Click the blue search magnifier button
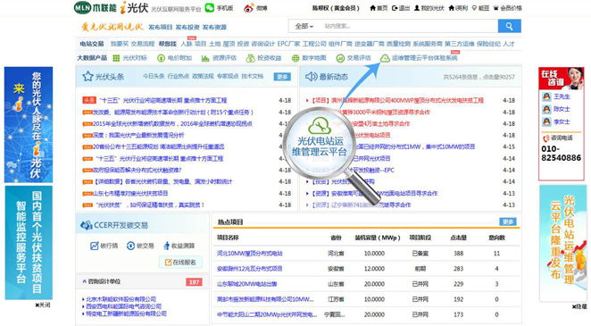The width and height of the screenshot is (591, 326). (x=509, y=26)
